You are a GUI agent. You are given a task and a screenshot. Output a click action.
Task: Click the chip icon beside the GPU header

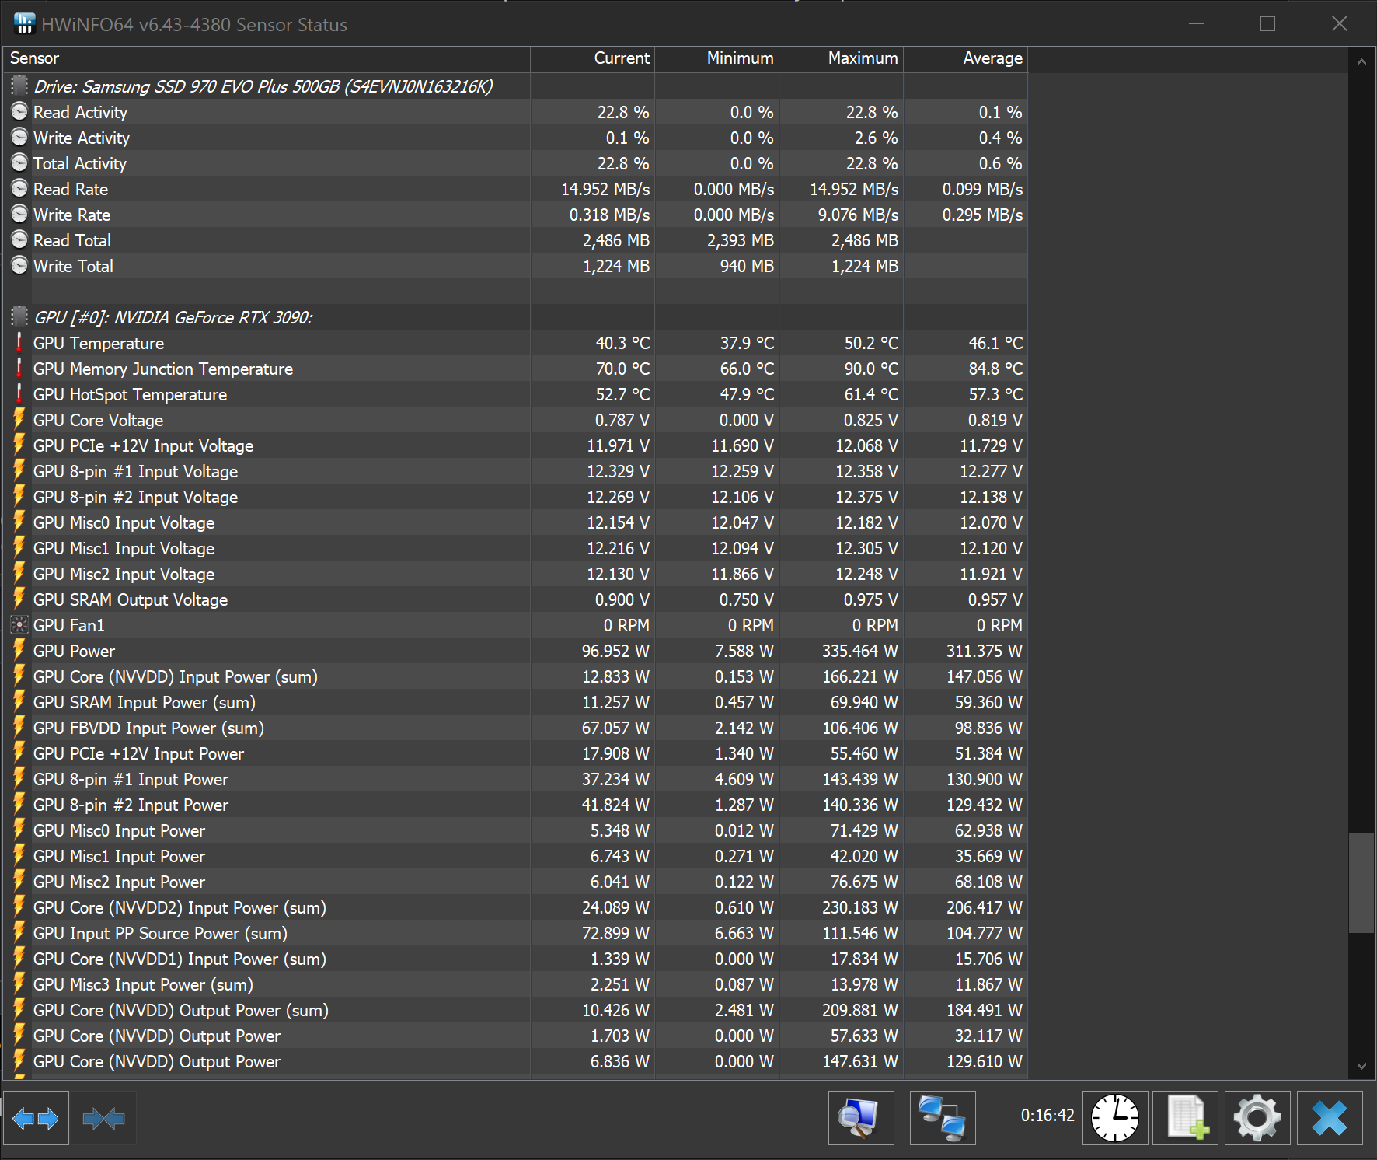(18, 316)
